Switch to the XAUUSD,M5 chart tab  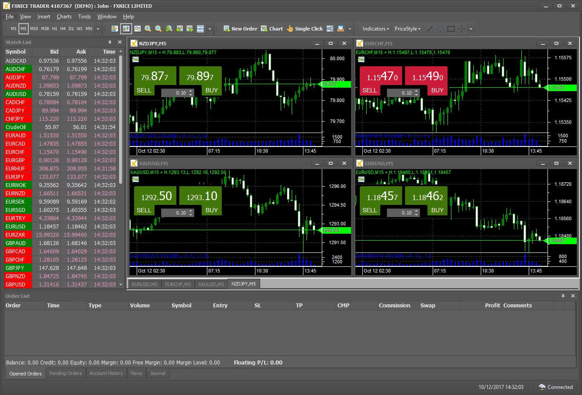point(211,284)
